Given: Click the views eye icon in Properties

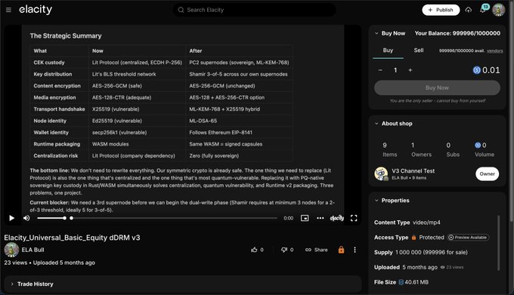Looking at the screenshot, I should click(442, 267).
